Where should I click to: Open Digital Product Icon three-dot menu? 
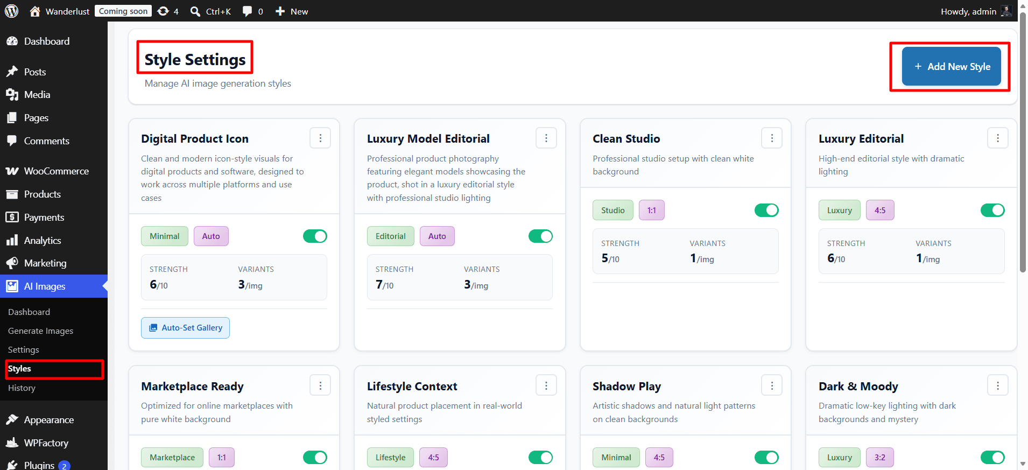(x=320, y=138)
